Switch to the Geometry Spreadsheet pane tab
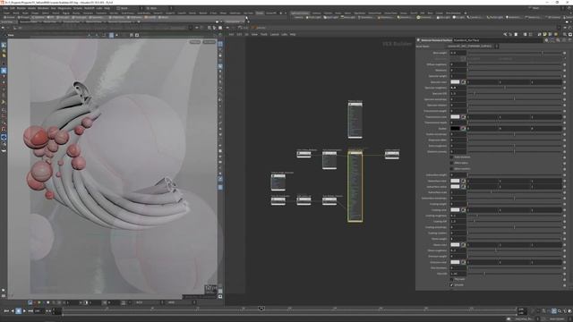 120,21
